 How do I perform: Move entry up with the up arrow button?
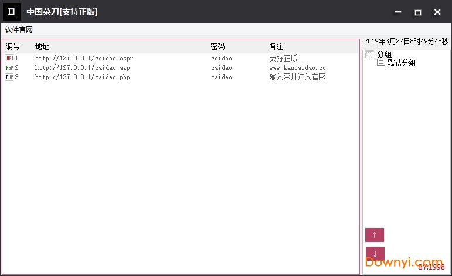[375, 235]
